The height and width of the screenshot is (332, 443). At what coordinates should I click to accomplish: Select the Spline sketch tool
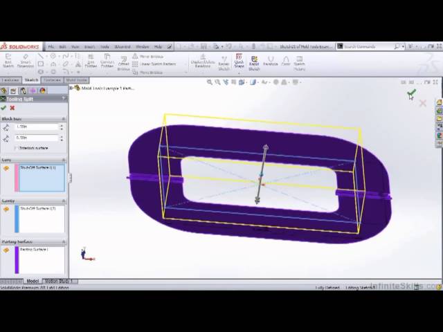66,56
